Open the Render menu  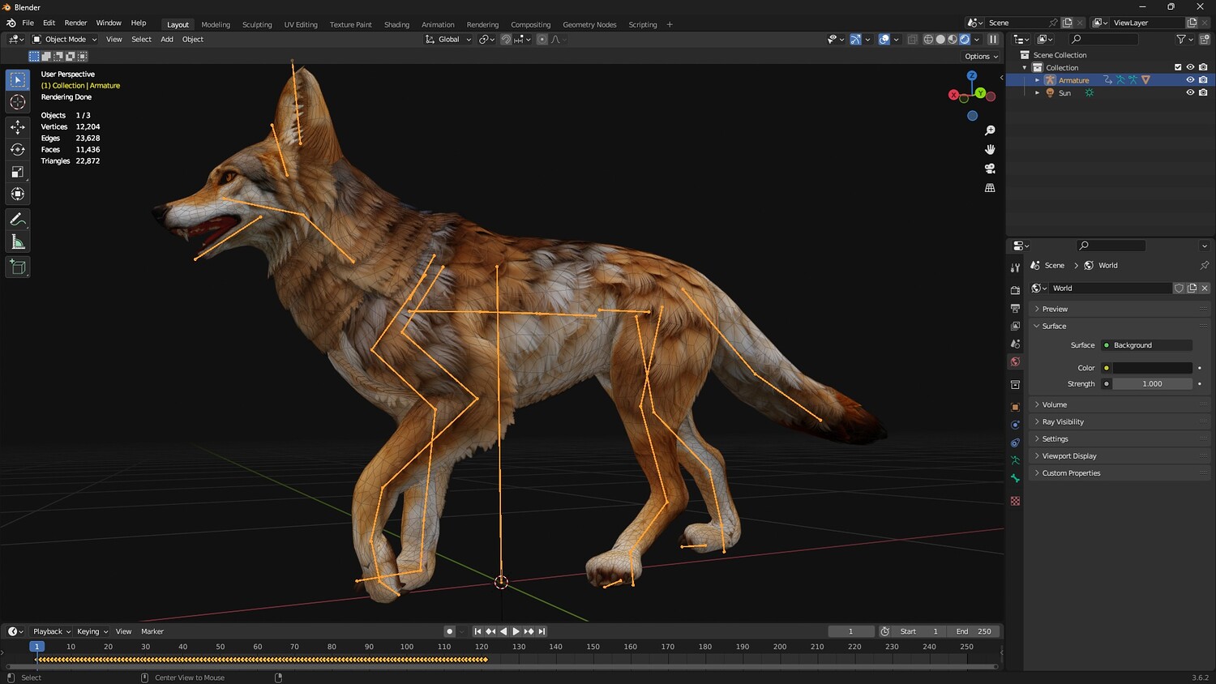[x=75, y=24]
